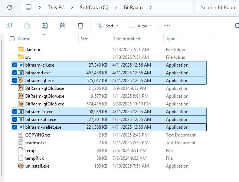Open the View dropdown
This screenshot has width=239, height=182.
point(140,26)
